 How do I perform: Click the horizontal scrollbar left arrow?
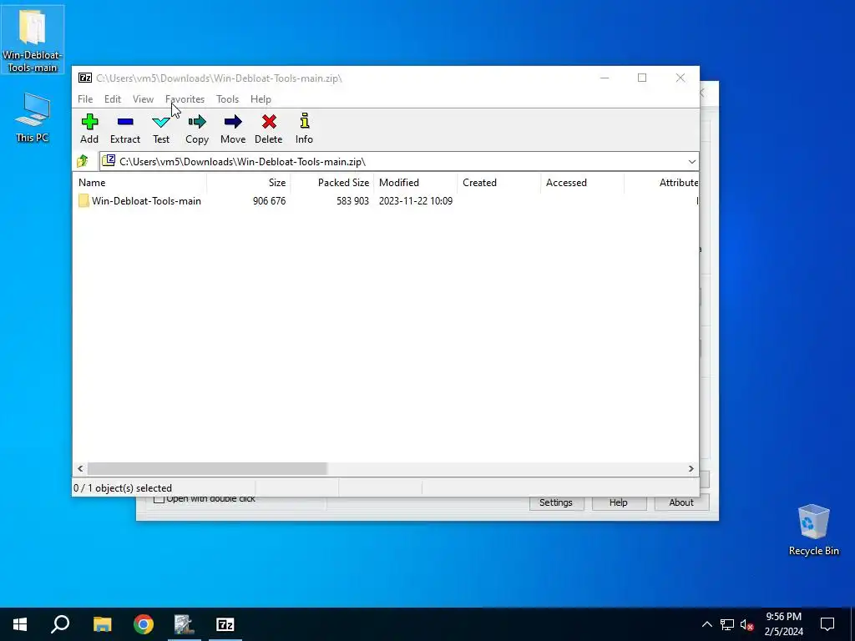pos(80,469)
